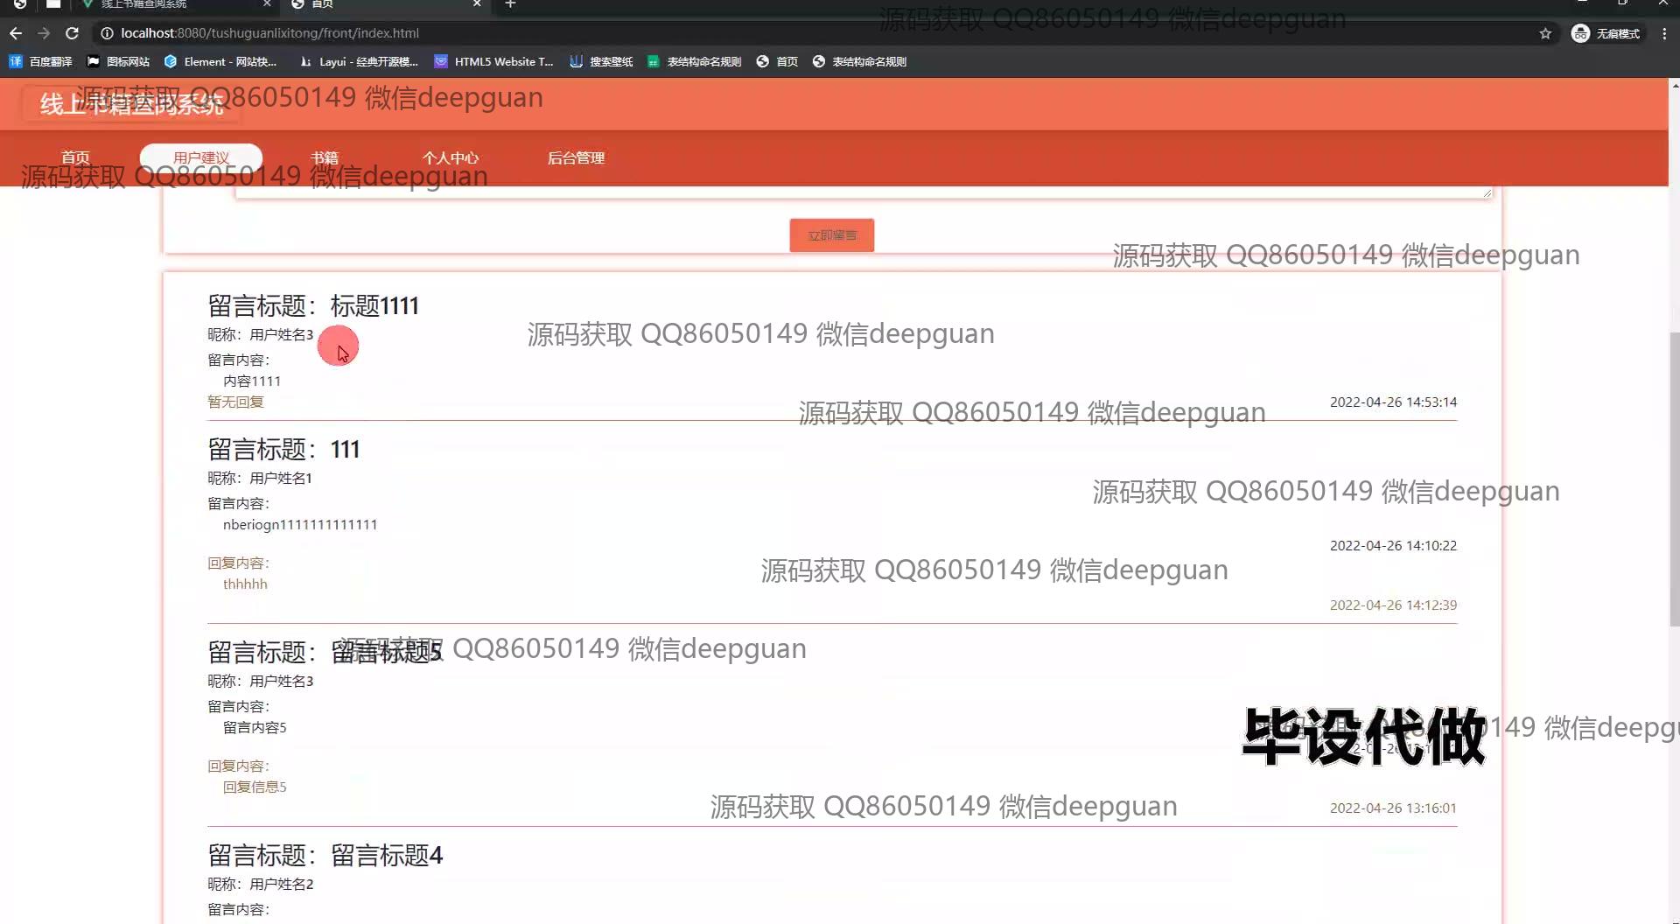Open 百度翻译 bookmark

41,61
